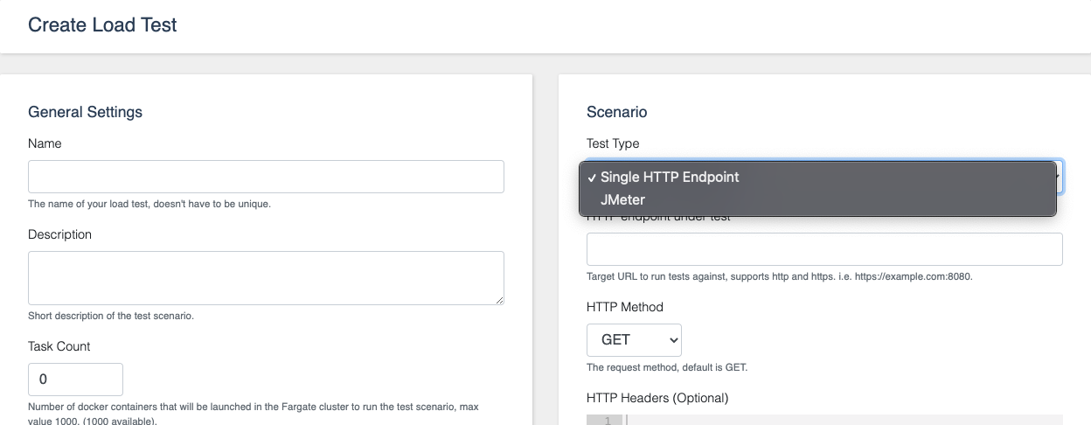Open the HTTP Method GET dropdown
The height and width of the screenshot is (425, 1091).
point(634,340)
